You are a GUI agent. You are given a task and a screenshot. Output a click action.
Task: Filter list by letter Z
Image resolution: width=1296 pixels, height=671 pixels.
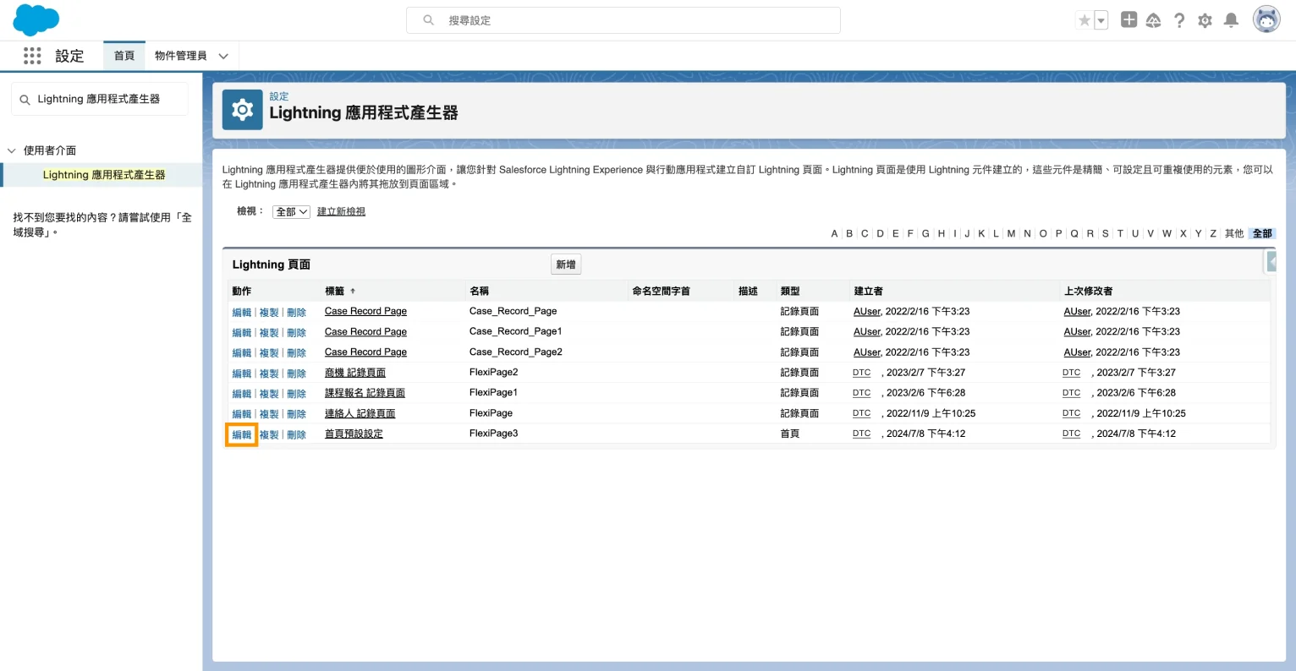[x=1212, y=234]
